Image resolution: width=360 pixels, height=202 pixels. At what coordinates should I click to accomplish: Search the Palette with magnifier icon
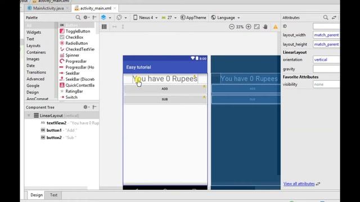point(78,17)
